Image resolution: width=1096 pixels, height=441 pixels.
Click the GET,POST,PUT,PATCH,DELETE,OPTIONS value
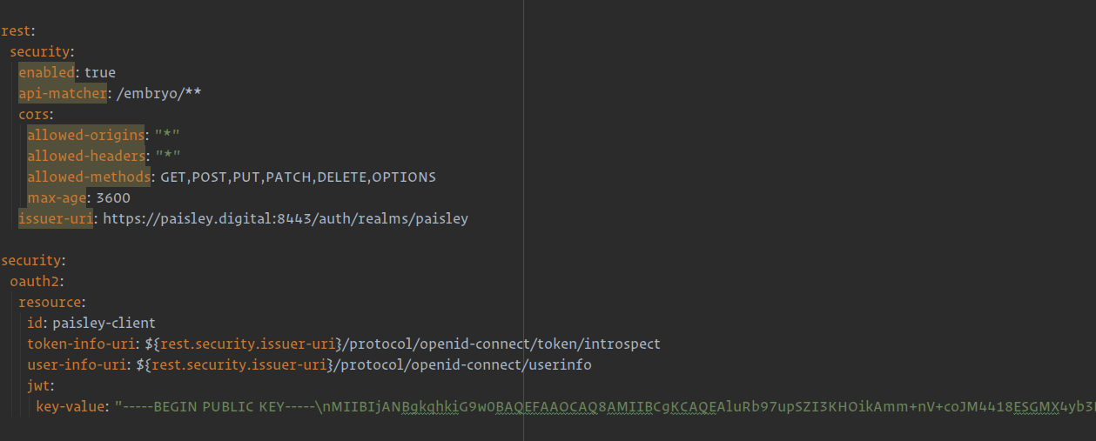pyautogui.click(x=298, y=177)
